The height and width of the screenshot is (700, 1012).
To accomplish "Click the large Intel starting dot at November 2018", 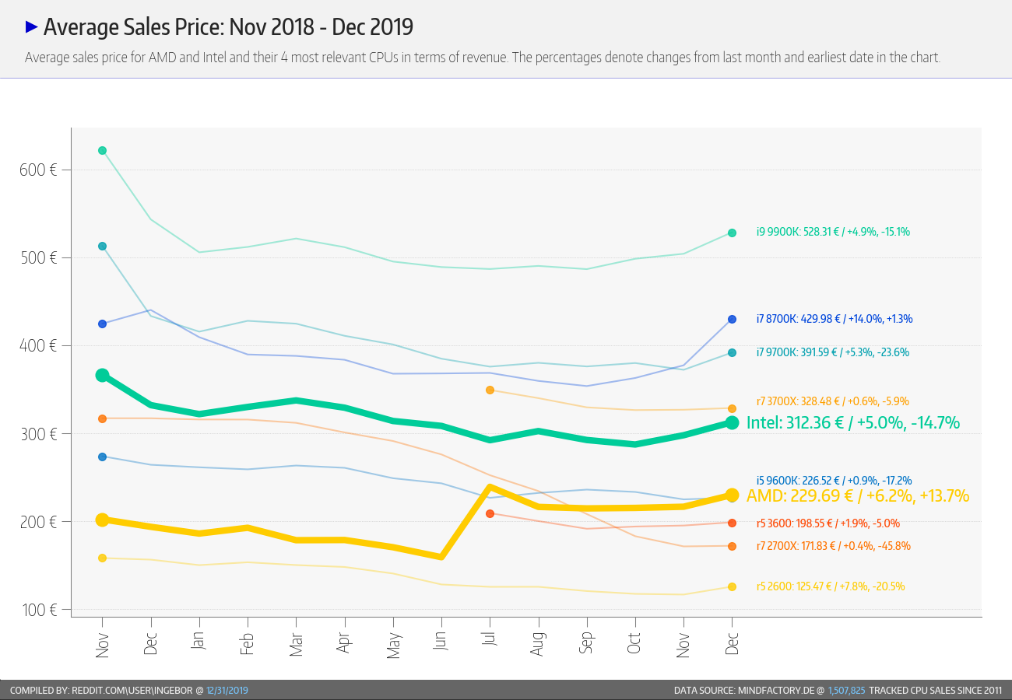I will (x=102, y=376).
